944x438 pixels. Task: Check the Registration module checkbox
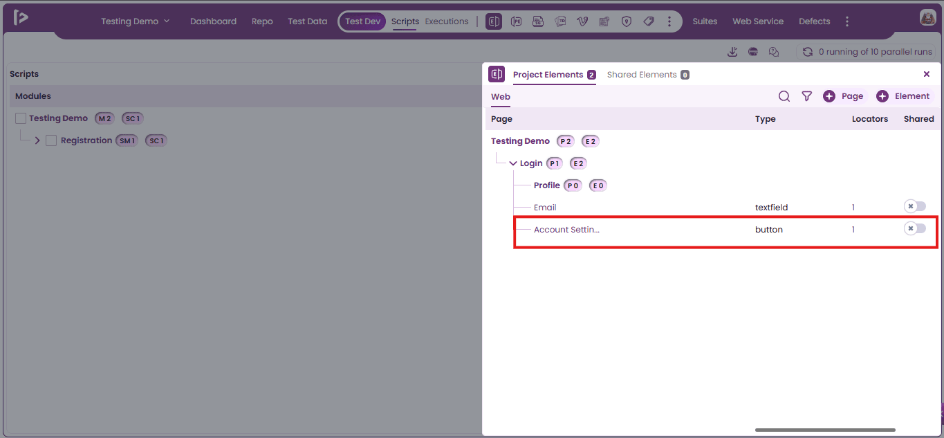tap(51, 140)
